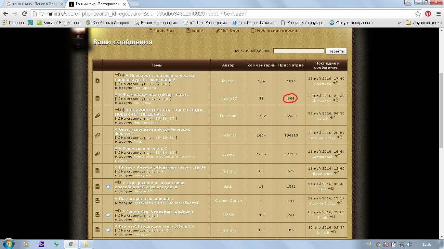Screen dimensions: 444x249
Task: Click star icon beside Магия Рун topic
Action: tap(108, 215)
